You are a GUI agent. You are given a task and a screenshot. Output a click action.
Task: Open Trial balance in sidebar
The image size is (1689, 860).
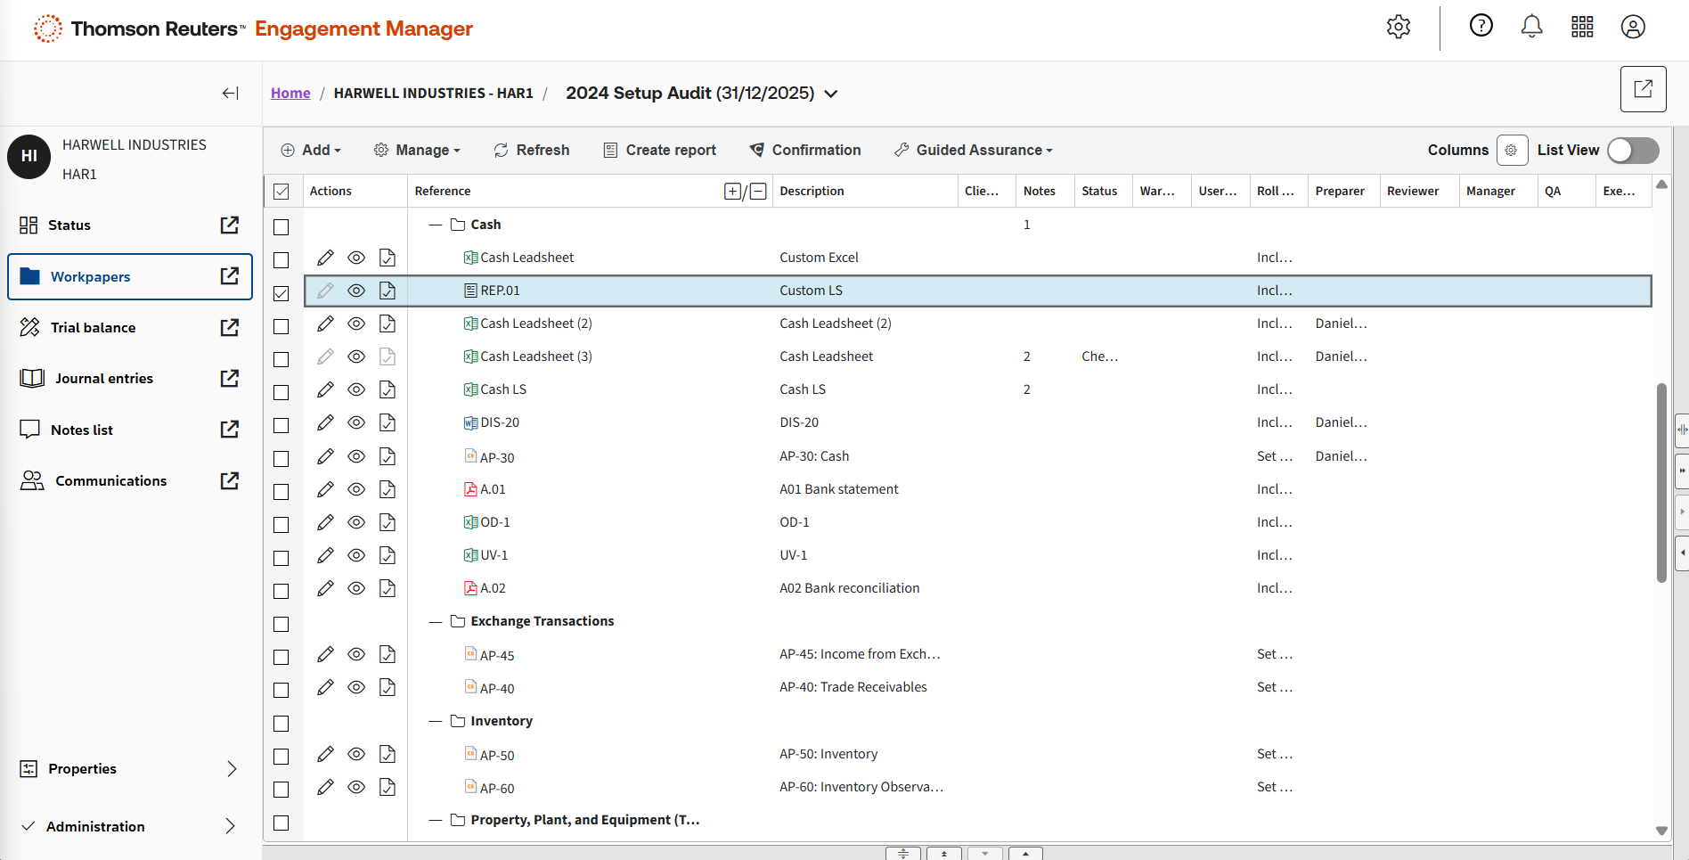click(93, 328)
